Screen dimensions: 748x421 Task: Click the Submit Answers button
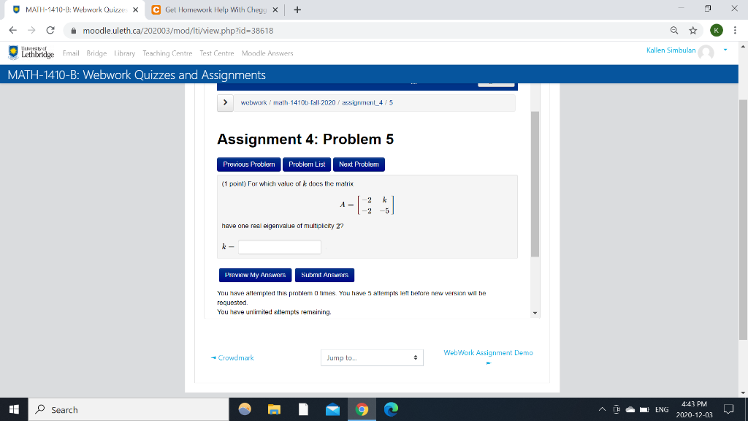tap(324, 275)
